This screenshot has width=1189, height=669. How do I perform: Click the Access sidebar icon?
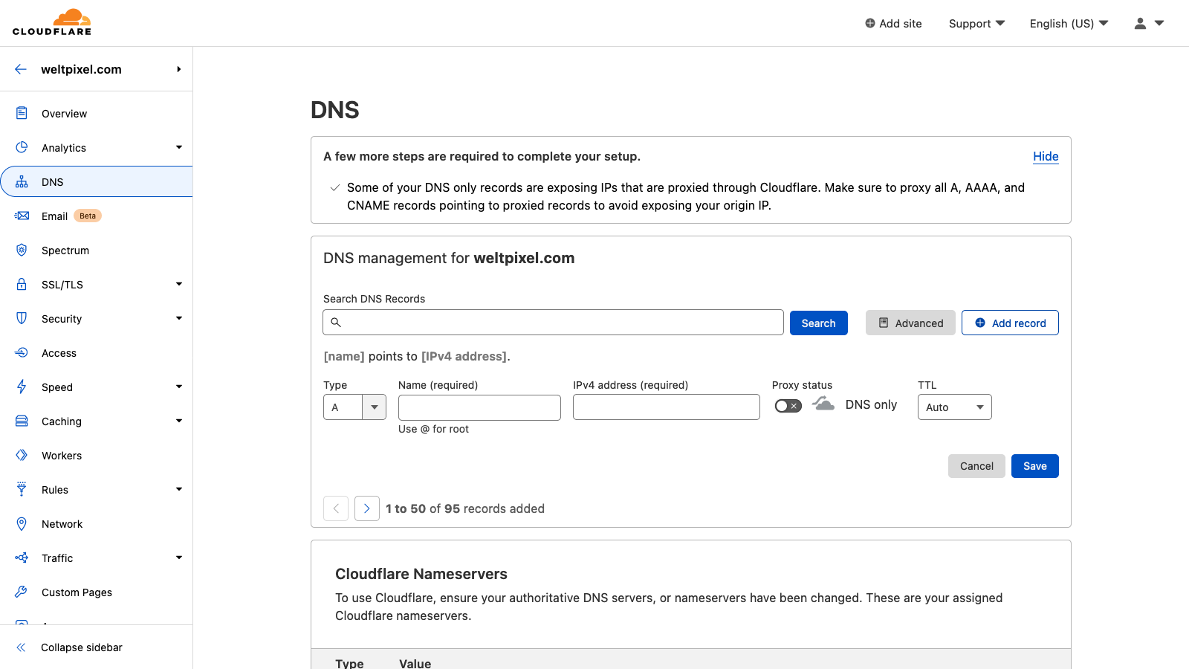[x=22, y=353]
